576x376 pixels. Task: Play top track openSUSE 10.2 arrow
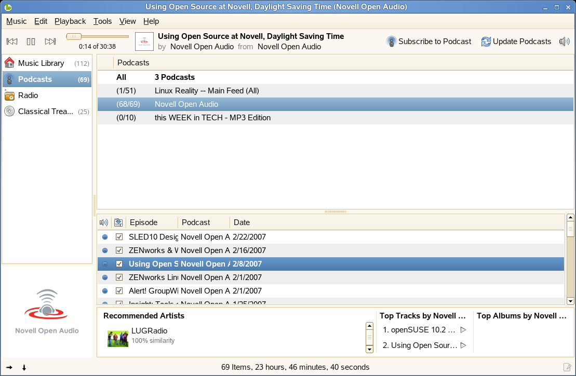pyautogui.click(x=463, y=330)
